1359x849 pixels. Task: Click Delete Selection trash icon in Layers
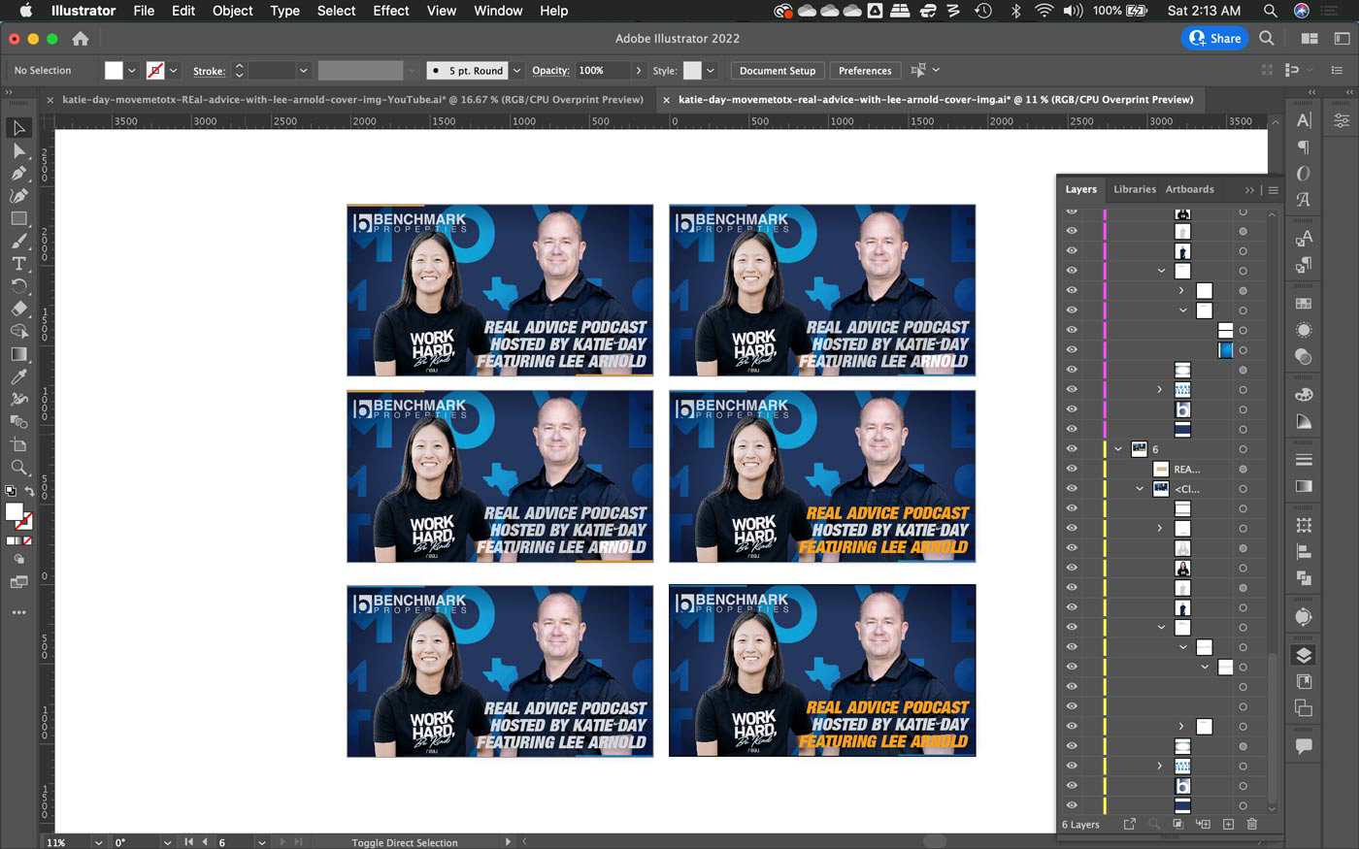point(1252,824)
